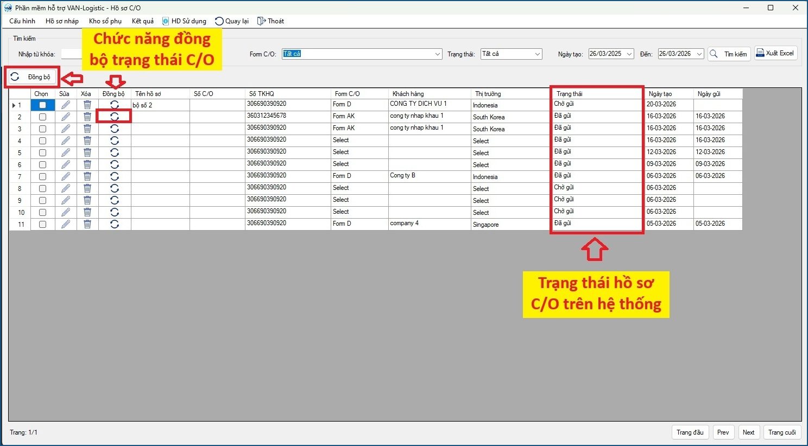The height and width of the screenshot is (446, 808).
Task: Delete row 11 using its trash icon
Action: [x=87, y=224]
